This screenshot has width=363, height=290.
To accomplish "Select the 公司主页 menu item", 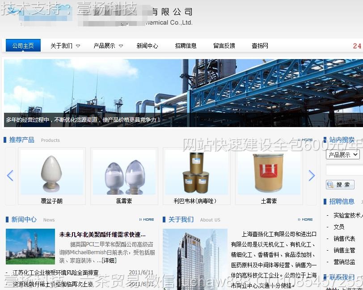I will pos(22,45).
